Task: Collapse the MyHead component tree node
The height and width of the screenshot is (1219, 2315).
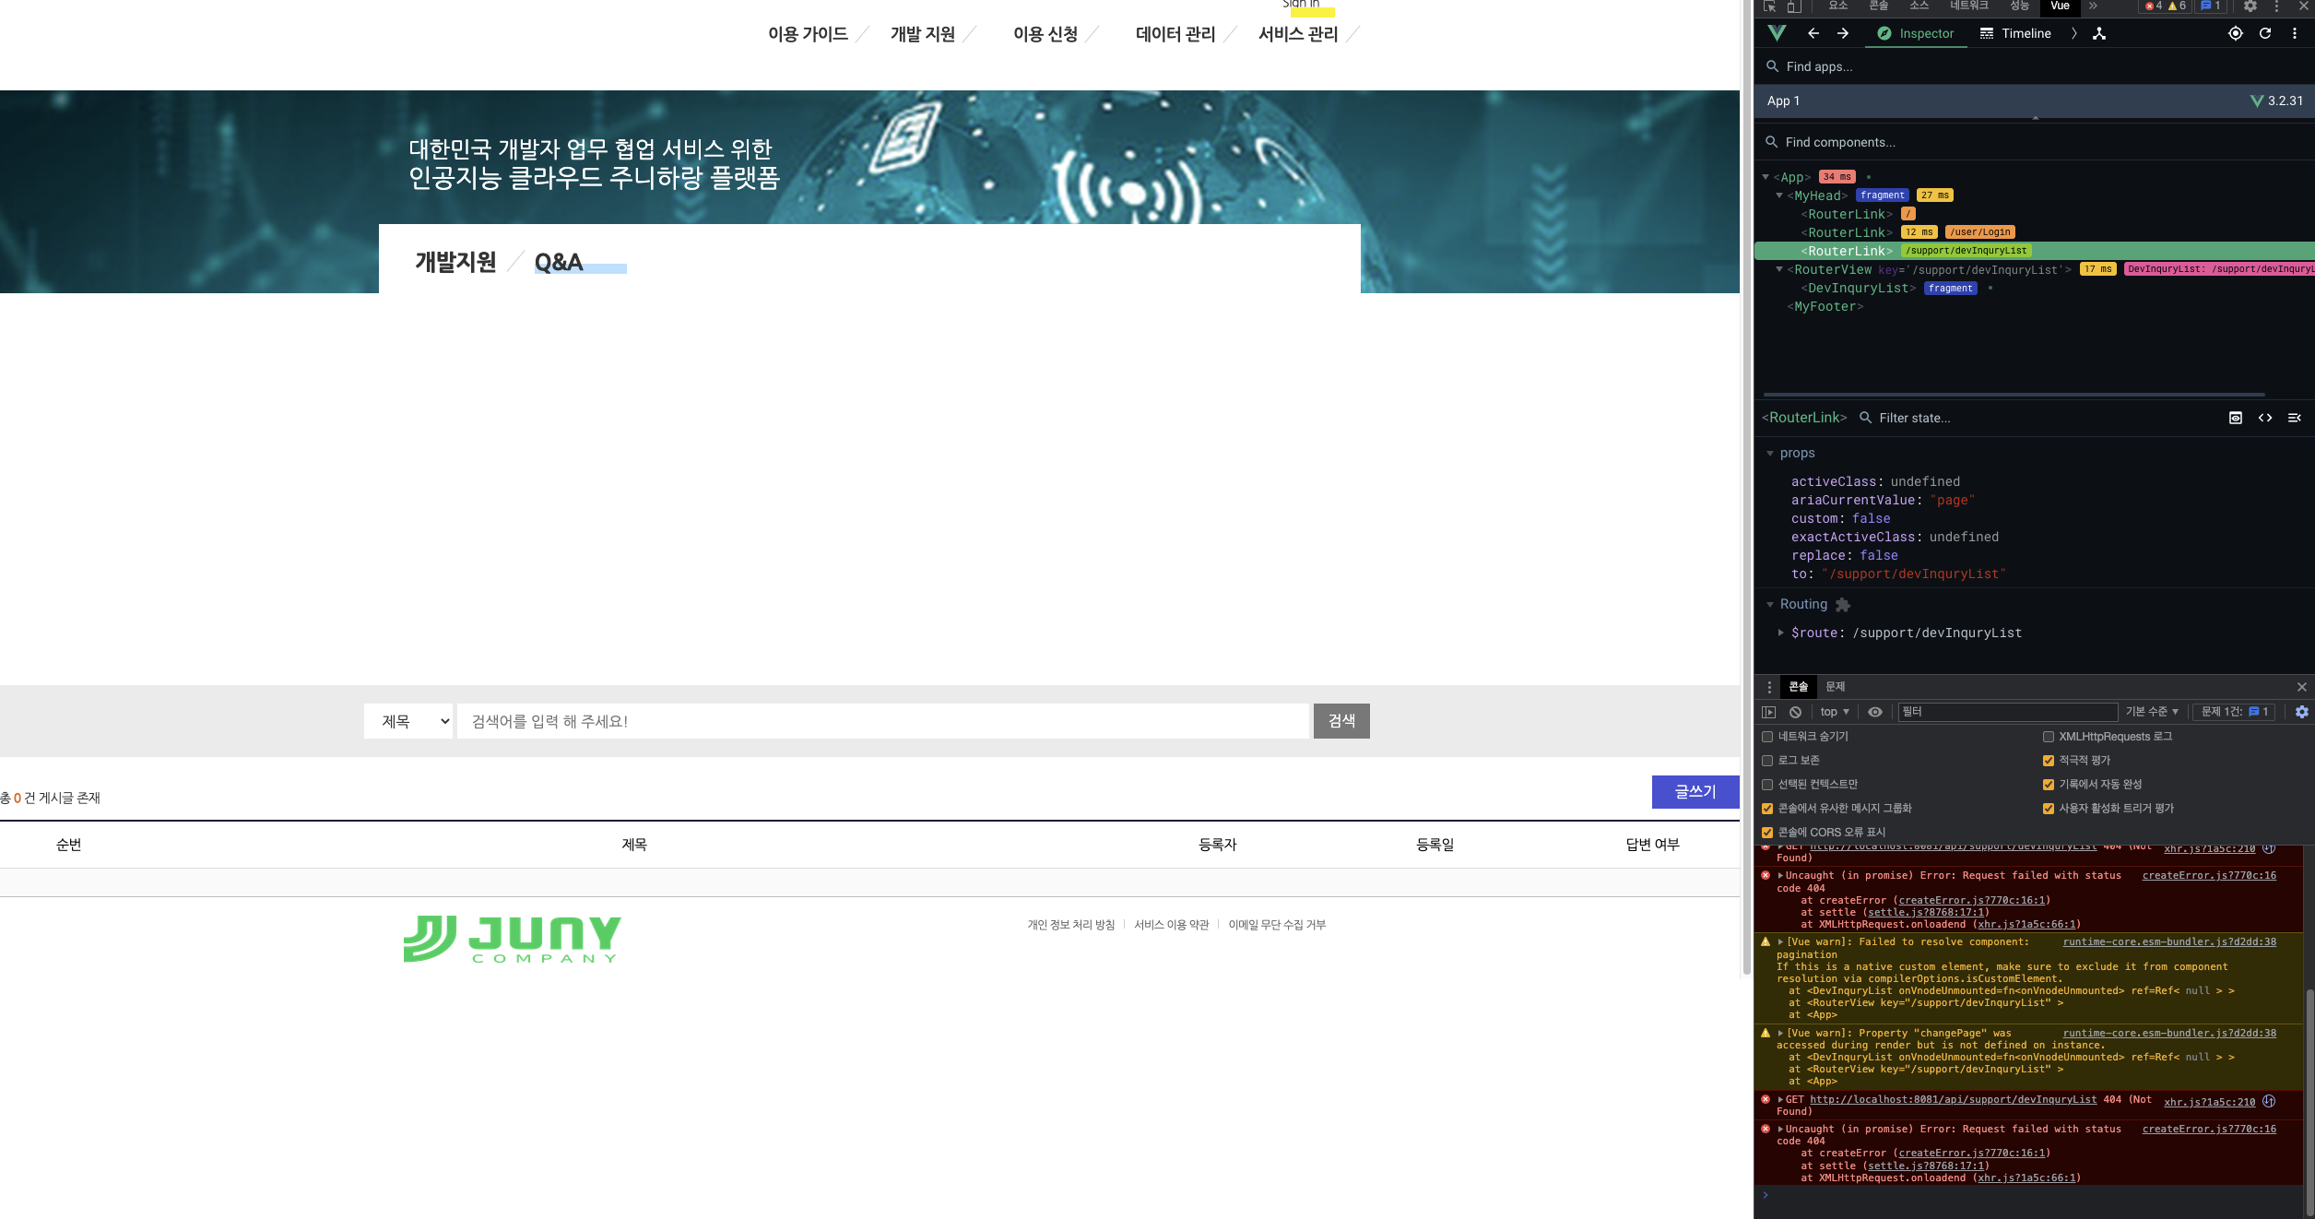Action: (1779, 195)
